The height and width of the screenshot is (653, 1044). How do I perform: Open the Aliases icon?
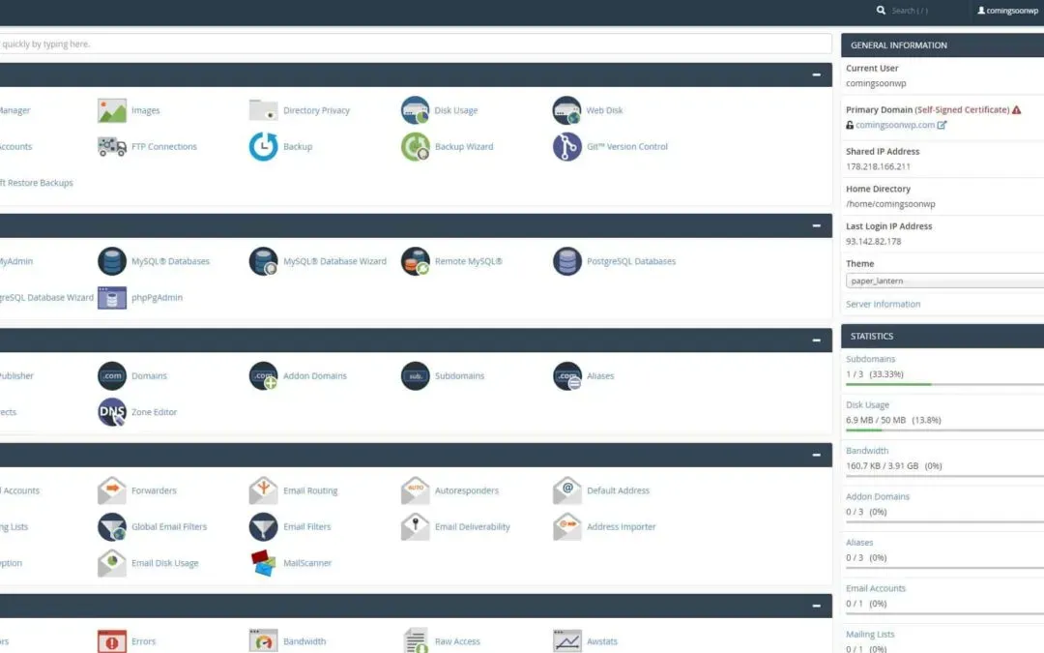[x=566, y=375]
